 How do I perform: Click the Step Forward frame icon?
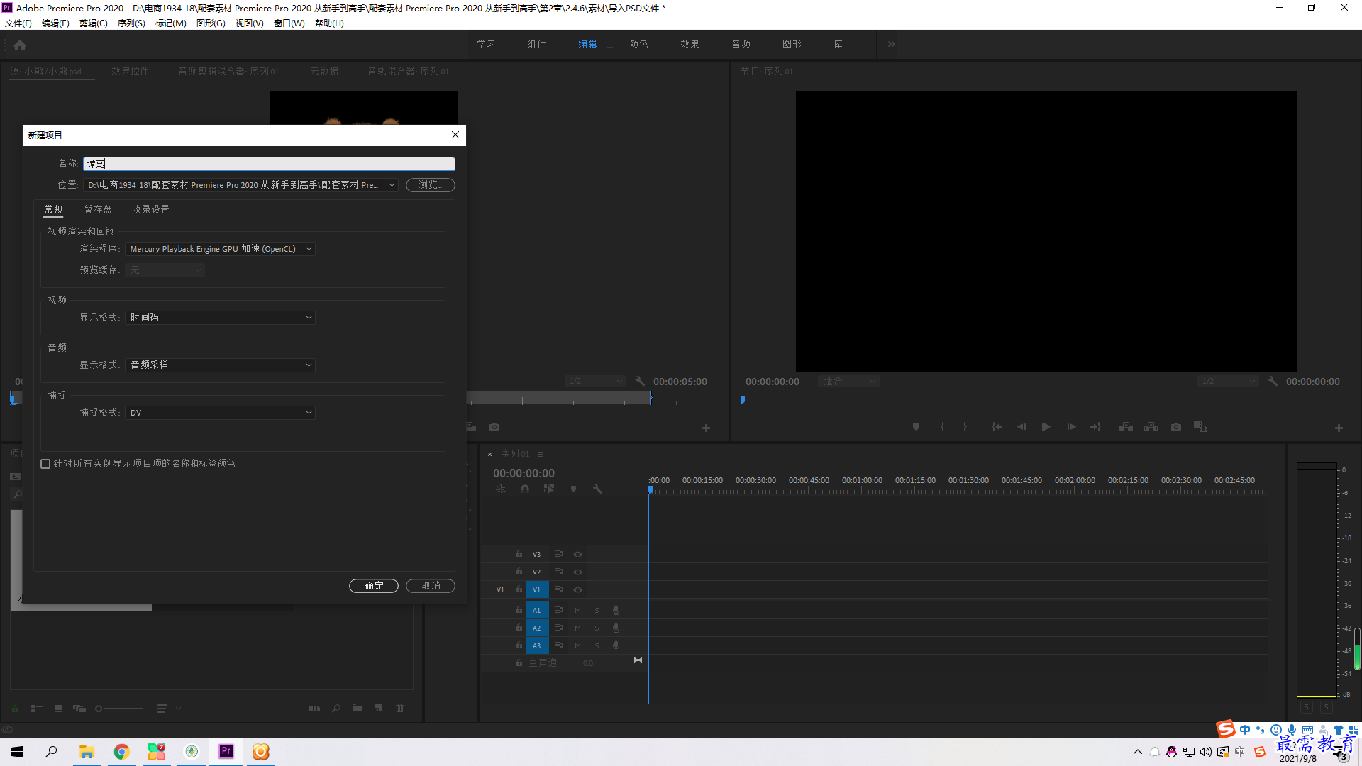click(x=1071, y=427)
